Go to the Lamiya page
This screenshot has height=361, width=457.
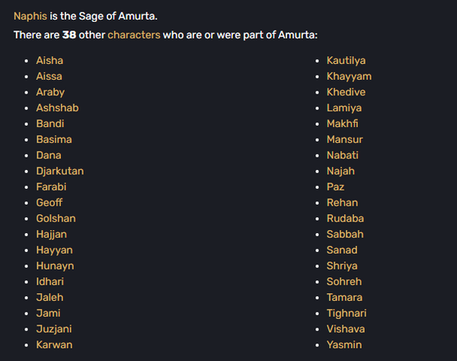click(x=344, y=108)
